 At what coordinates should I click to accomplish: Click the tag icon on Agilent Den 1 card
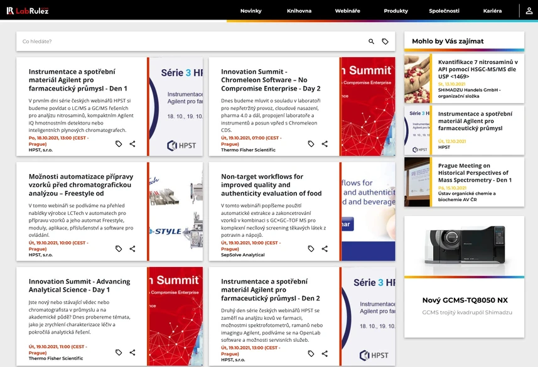(119, 143)
